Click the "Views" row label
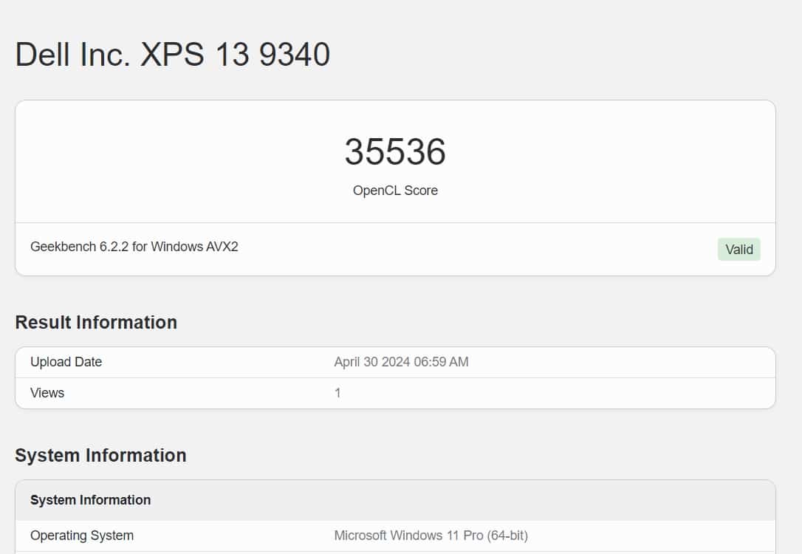Screen dimensions: 802x554 [47, 393]
